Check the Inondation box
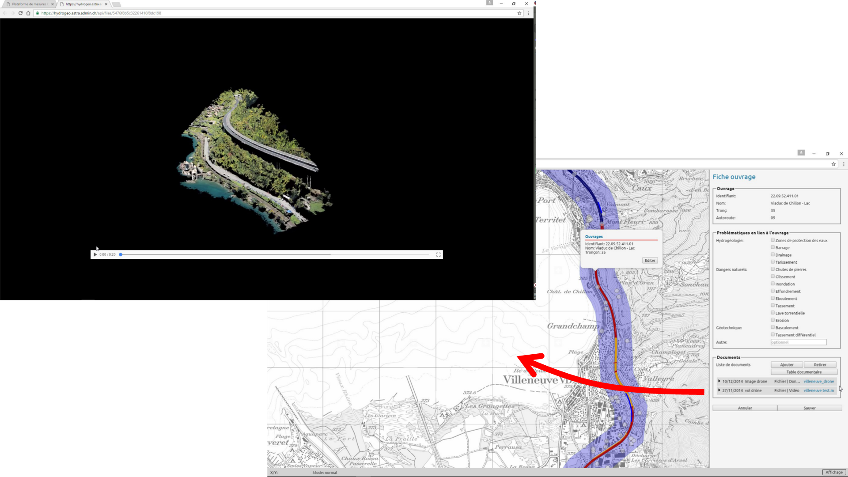848x477 pixels. coord(773,284)
